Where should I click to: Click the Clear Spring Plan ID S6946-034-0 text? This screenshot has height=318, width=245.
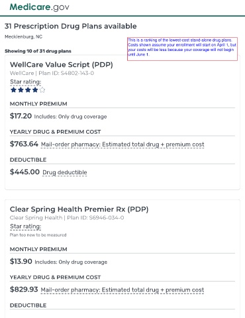(95, 218)
